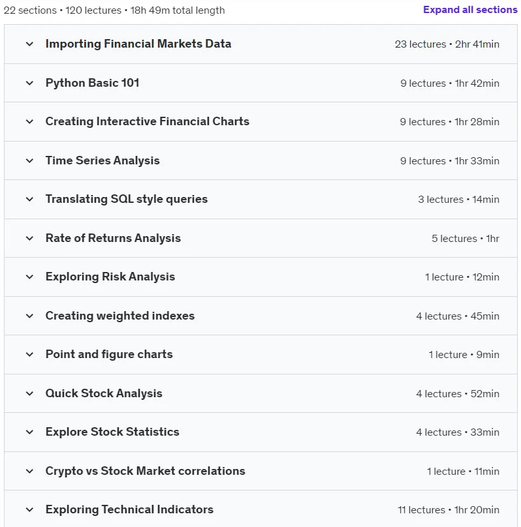Image resolution: width=521 pixels, height=527 pixels.
Task: Click chevron beside Creating Interactive Financial Charts
Action: (29, 122)
